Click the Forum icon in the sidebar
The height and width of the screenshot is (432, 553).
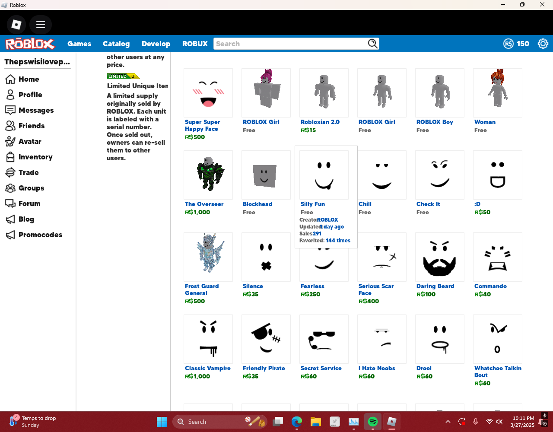pos(10,203)
